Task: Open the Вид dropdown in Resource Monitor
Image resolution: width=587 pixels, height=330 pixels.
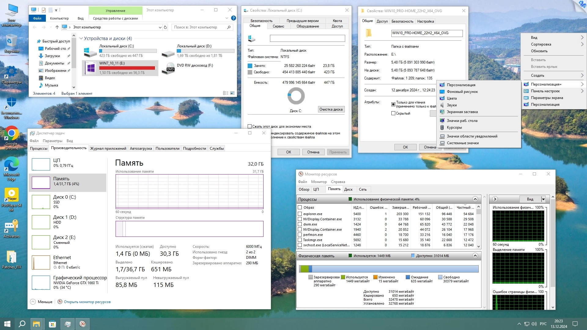Action: [x=543, y=199]
